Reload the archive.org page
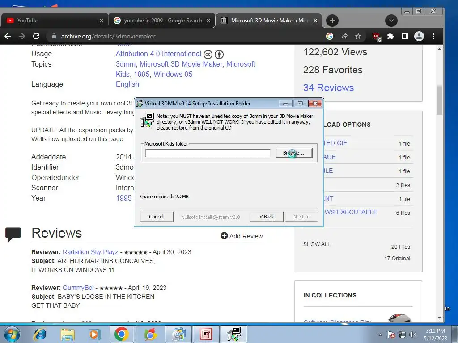The image size is (458, 343). [x=36, y=36]
